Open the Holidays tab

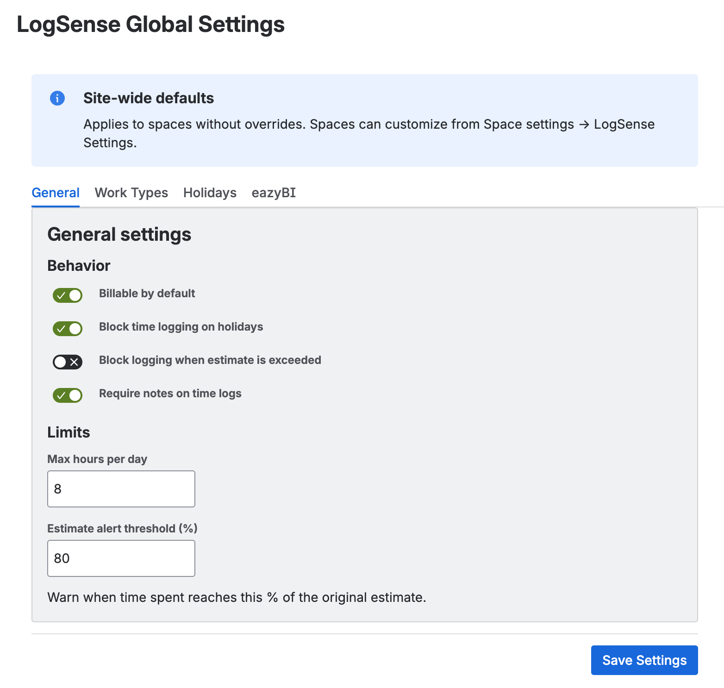(210, 193)
